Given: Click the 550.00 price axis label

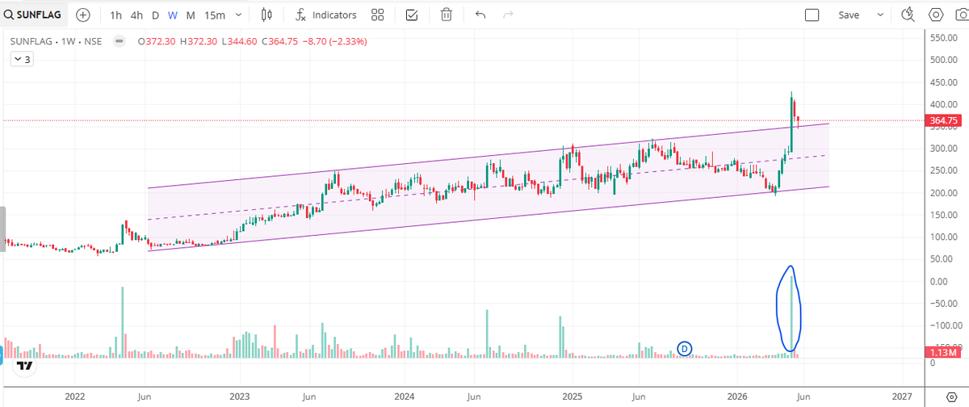Looking at the screenshot, I should coord(944,38).
